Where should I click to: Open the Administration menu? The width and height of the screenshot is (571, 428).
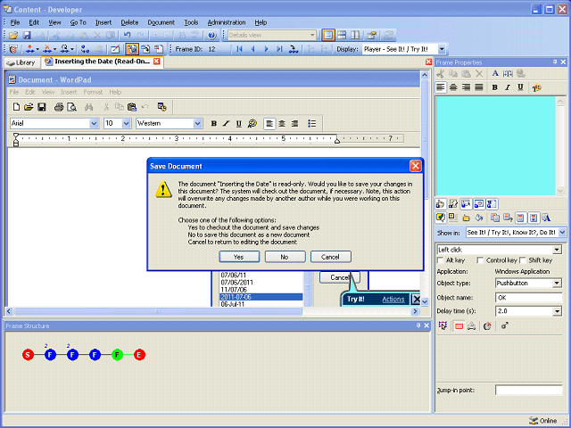227,22
